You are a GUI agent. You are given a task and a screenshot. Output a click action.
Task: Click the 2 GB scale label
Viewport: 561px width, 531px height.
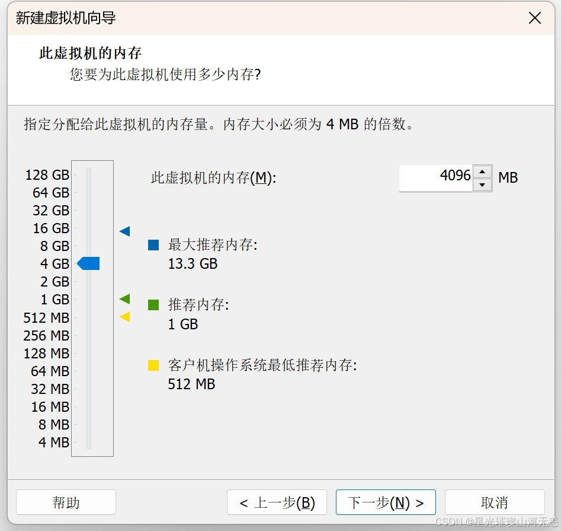pyautogui.click(x=55, y=282)
